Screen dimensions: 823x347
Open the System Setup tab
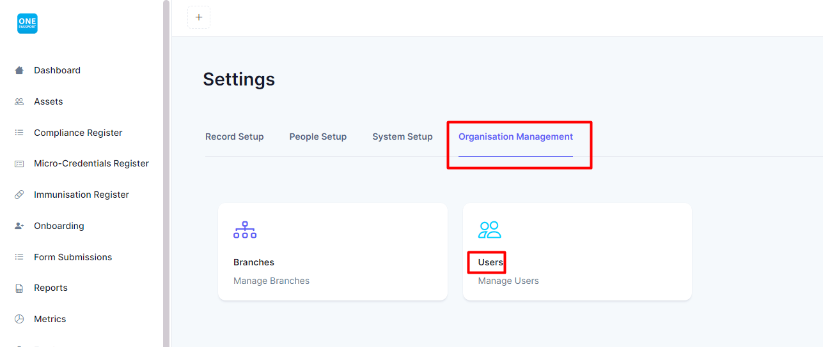pyautogui.click(x=402, y=137)
